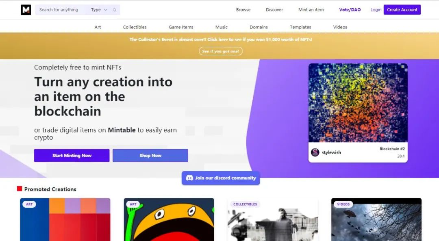
Task: Click the search magnifier icon
Action: [115, 10]
